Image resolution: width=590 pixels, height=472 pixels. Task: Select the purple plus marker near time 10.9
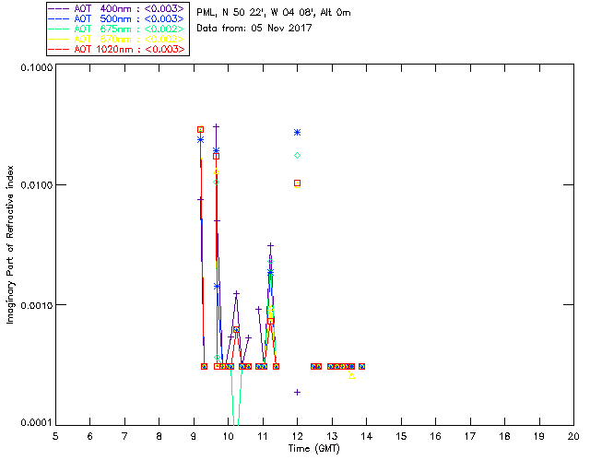(258, 310)
